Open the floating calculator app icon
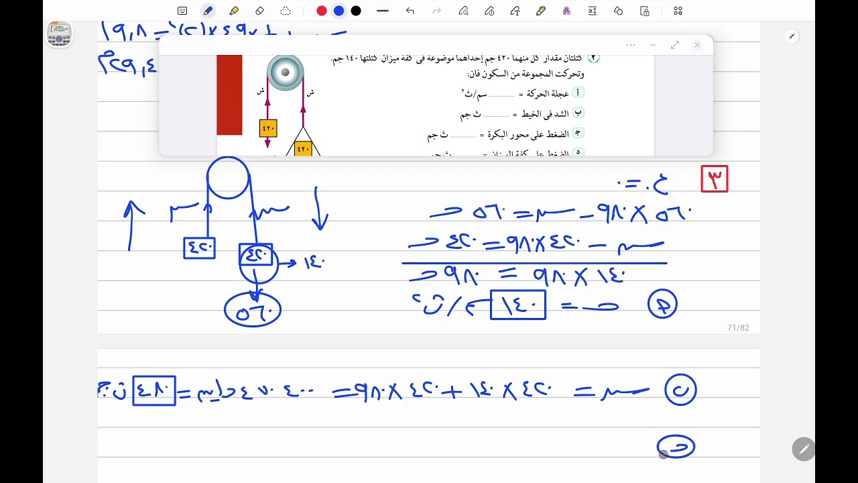This screenshot has width=858, height=483. (59, 34)
